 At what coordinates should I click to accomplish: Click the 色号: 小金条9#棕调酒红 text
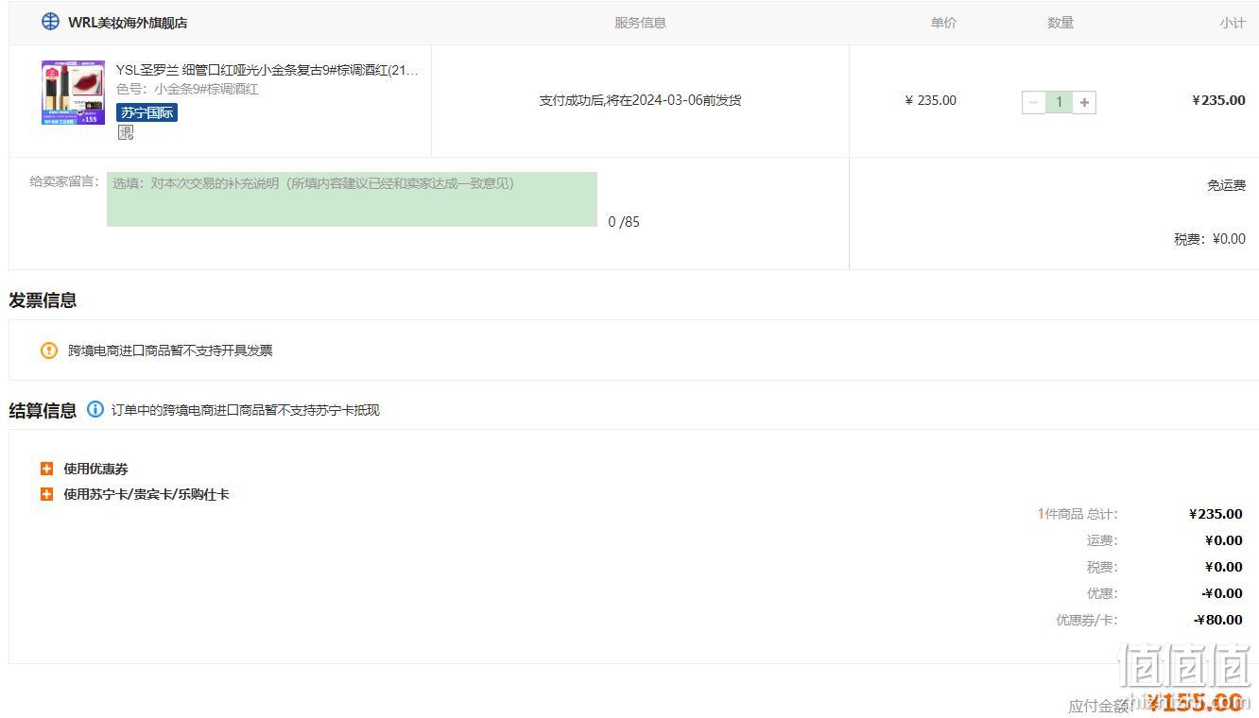(187, 89)
